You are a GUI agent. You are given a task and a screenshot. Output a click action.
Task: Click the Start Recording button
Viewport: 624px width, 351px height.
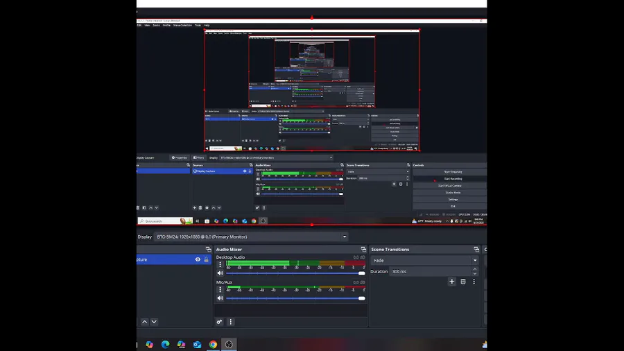pyautogui.click(x=450, y=179)
